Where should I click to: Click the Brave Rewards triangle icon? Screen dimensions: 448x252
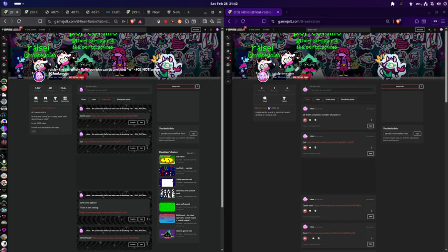140,21
